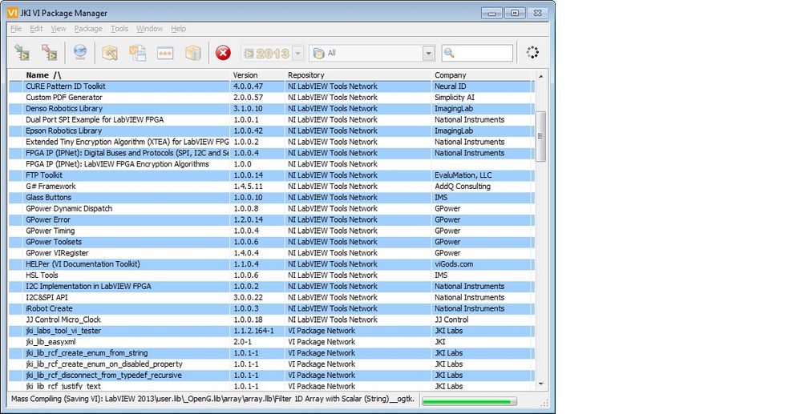
Task: Open the Package menu
Action: [88, 29]
